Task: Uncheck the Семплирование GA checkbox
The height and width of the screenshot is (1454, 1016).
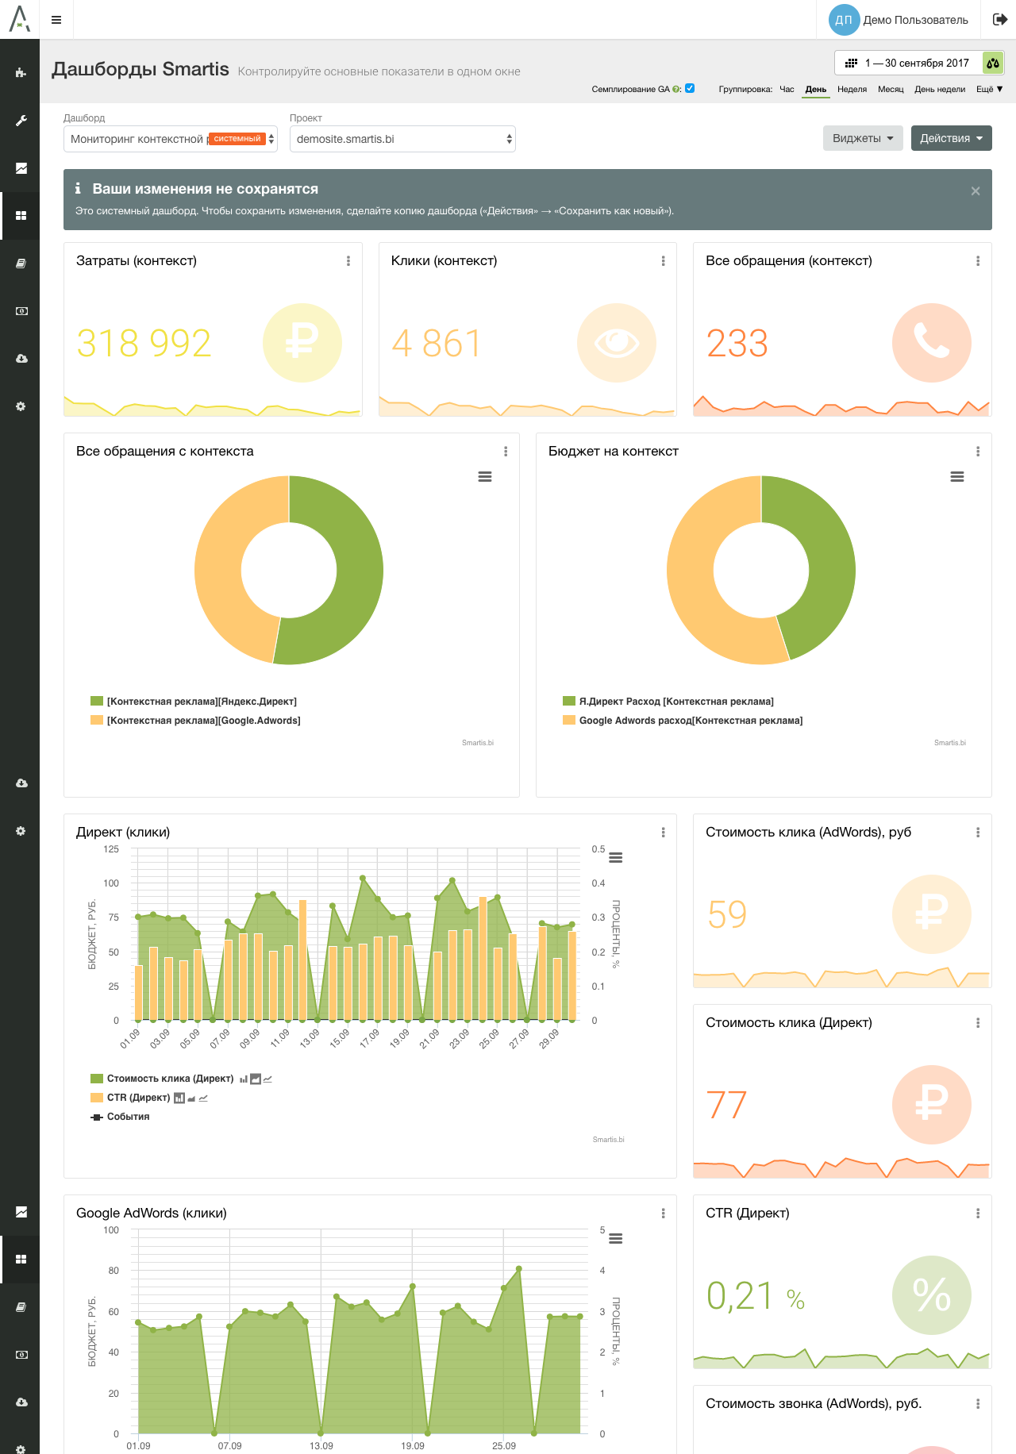Action: point(690,88)
